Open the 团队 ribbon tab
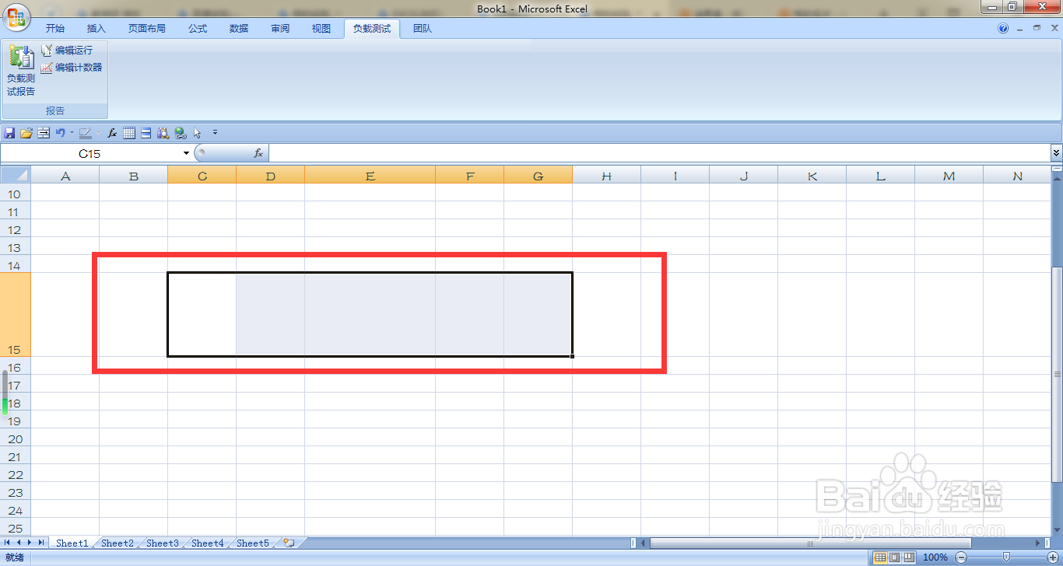The width and height of the screenshot is (1063, 566). 423,29
